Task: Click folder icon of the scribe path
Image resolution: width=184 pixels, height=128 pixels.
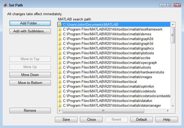Action: point(60,58)
